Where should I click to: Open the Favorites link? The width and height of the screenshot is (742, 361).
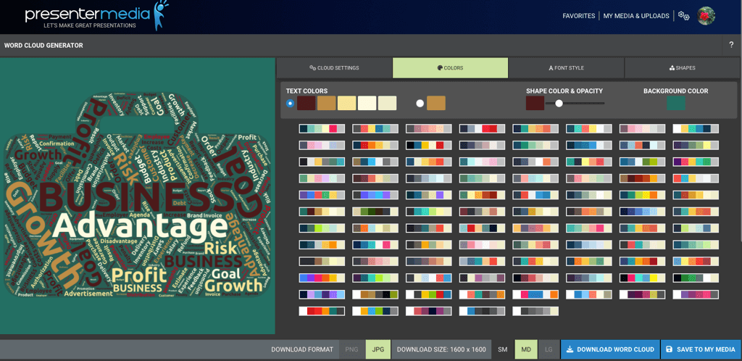click(x=578, y=16)
